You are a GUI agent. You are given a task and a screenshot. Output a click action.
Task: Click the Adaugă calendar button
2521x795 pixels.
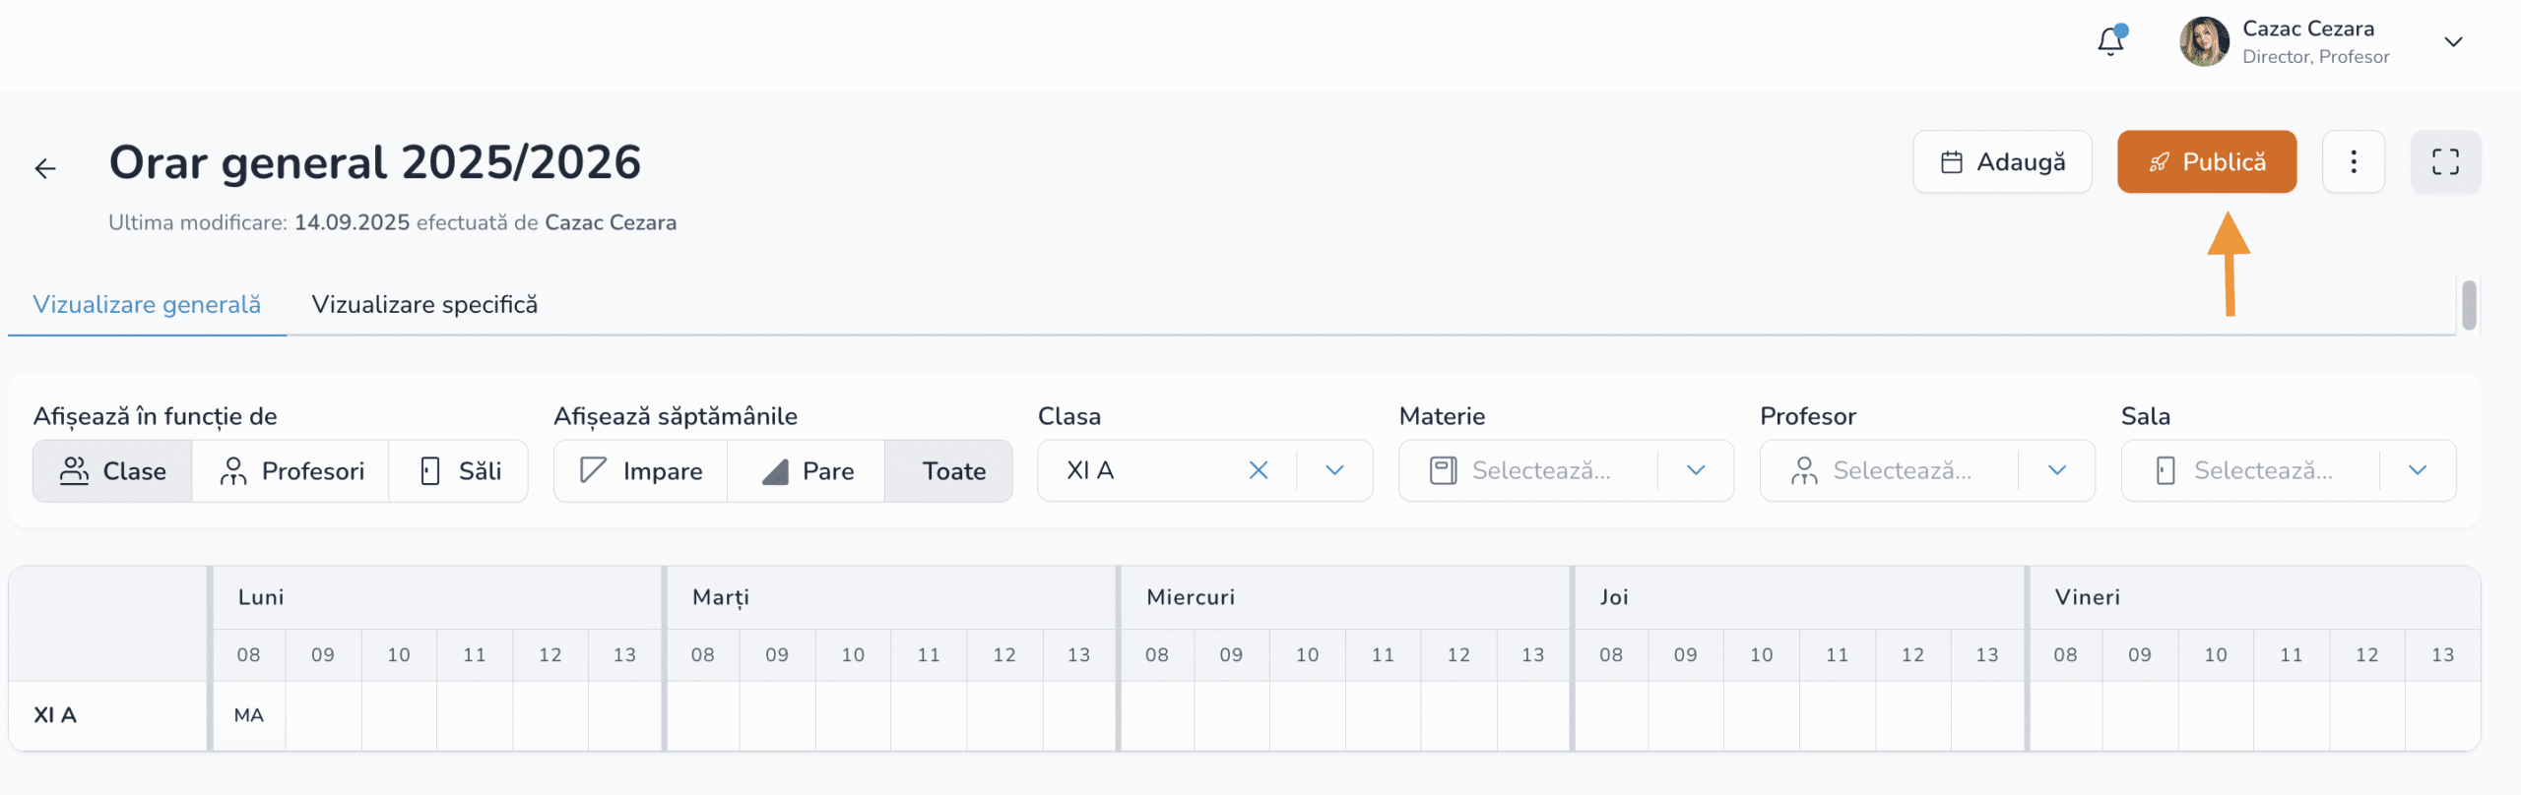click(2002, 161)
